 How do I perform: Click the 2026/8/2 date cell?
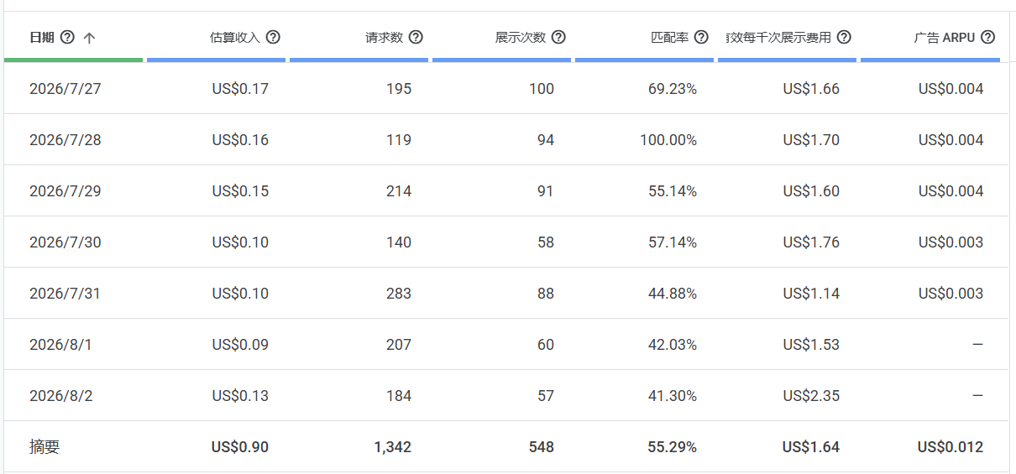coord(61,395)
